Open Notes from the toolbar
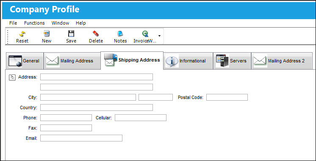This screenshot has height=161, width=316. pyautogui.click(x=120, y=37)
